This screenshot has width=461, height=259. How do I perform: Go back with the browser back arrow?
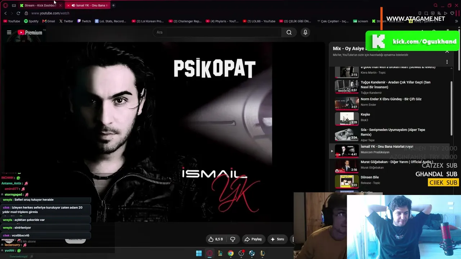point(5,13)
